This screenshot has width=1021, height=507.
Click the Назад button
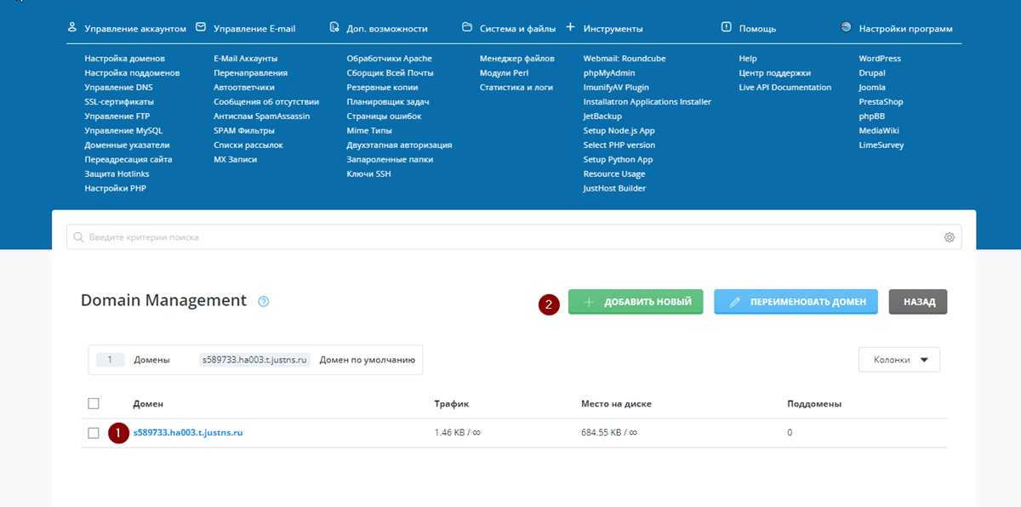click(918, 302)
